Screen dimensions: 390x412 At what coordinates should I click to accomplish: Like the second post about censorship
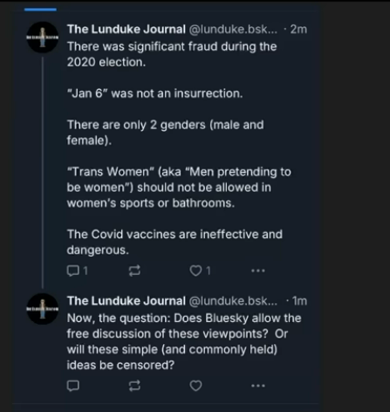pyautogui.click(x=195, y=386)
